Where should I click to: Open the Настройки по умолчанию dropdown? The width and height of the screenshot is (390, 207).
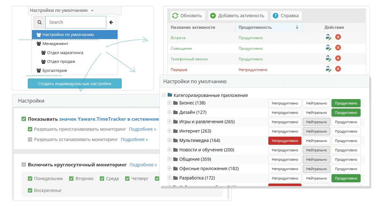click(x=62, y=10)
